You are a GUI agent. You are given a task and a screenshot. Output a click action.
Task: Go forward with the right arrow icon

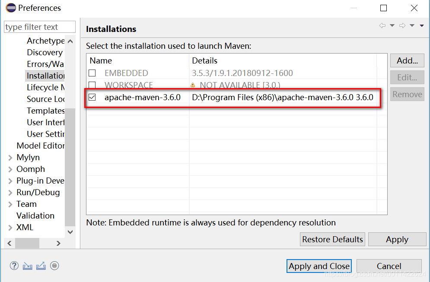coord(402,25)
